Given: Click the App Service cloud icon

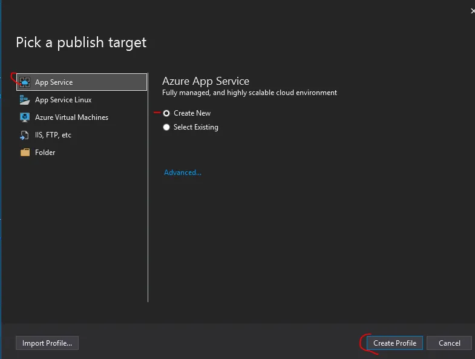Looking at the screenshot, I should pyautogui.click(x=25, y=82).
